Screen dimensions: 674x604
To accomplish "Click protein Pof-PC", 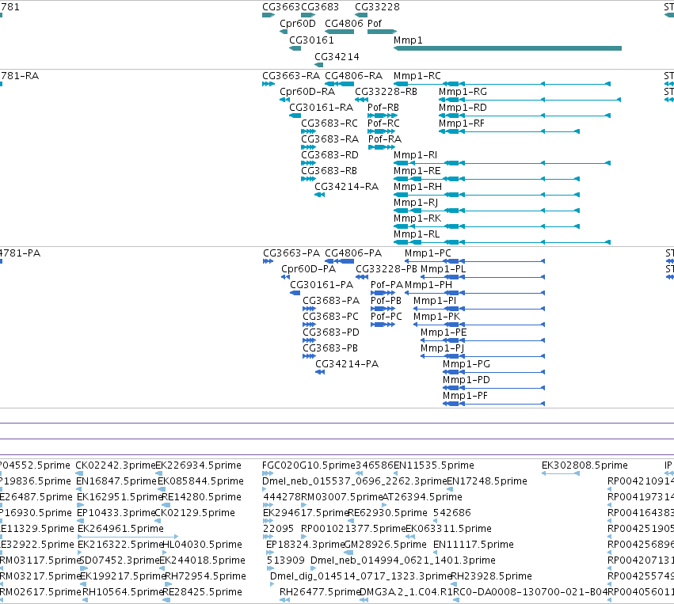I will (386, 317).
